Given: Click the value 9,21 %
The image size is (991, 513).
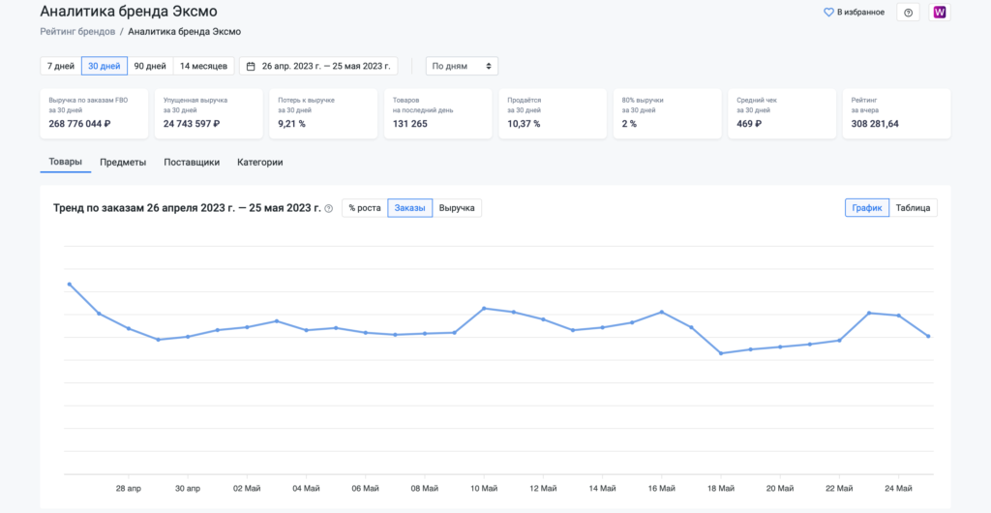Looking at the screenshot, I should (292, 124).
